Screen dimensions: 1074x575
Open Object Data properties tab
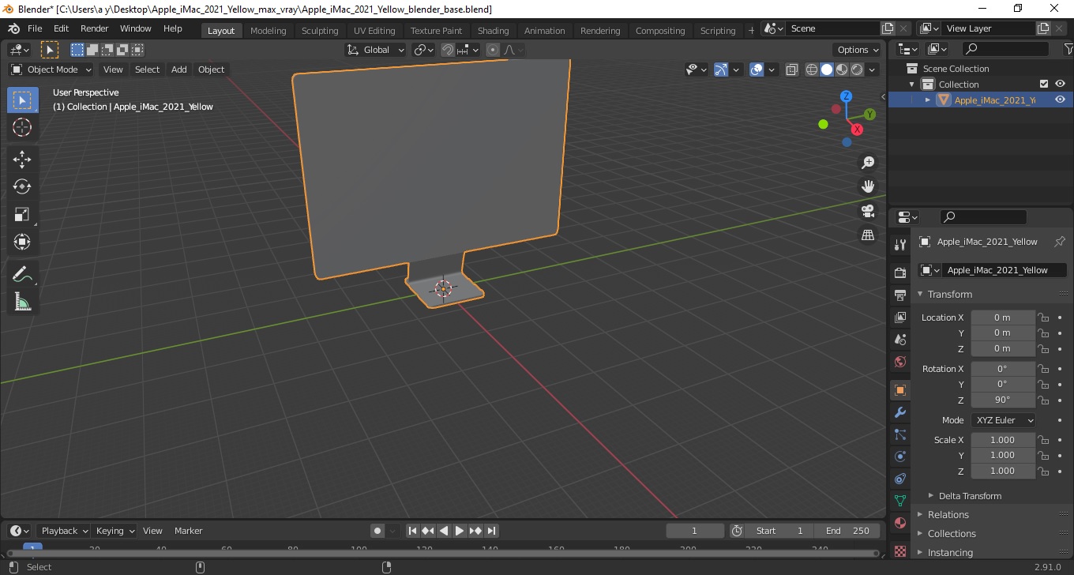(900, 501)
